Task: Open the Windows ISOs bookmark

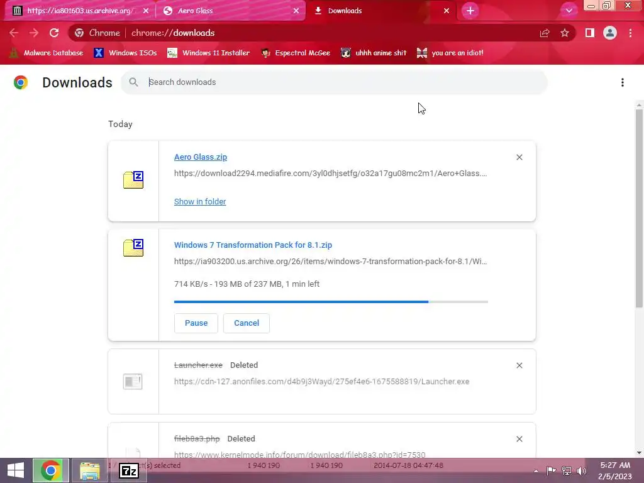Action: (x=125, y=53)
